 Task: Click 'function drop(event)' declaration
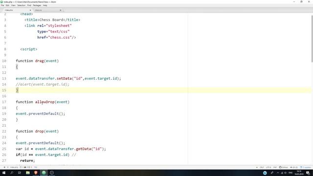(37, 132)
